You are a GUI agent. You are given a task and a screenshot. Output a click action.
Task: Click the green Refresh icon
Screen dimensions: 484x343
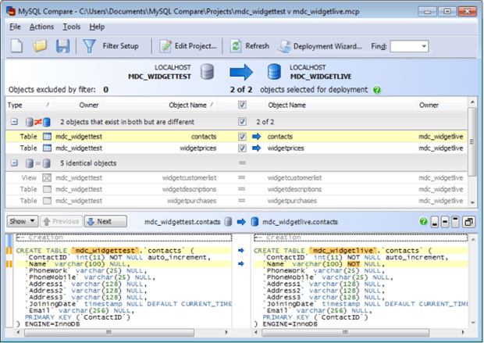point(236,46)
